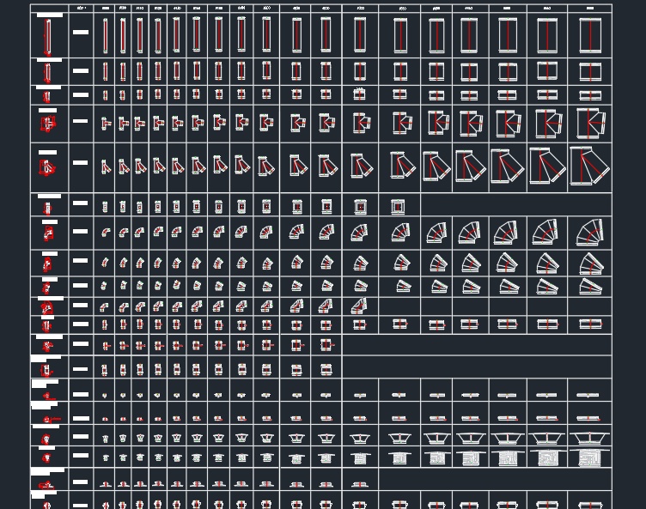Viewport: 646px width, 509px height.
Task: Click the red 3D 90-degree elbow preview
Action: coord(48,232)
